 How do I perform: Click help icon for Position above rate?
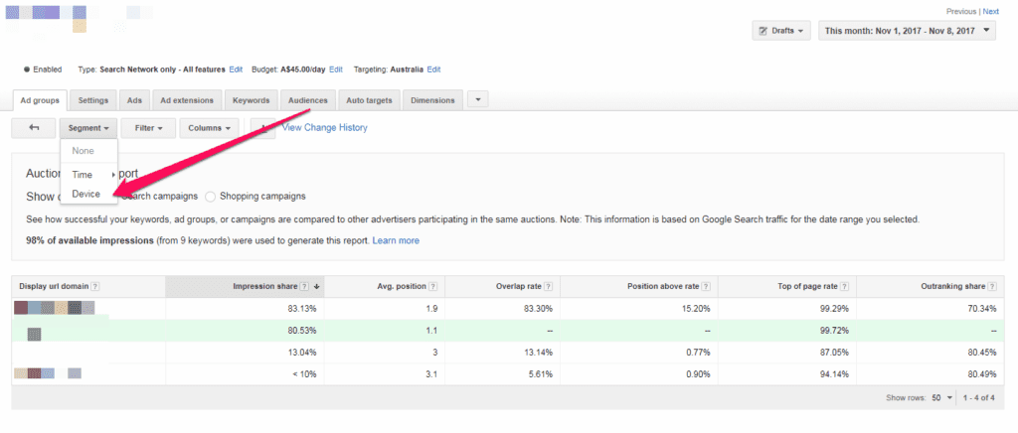pos(706,286)
